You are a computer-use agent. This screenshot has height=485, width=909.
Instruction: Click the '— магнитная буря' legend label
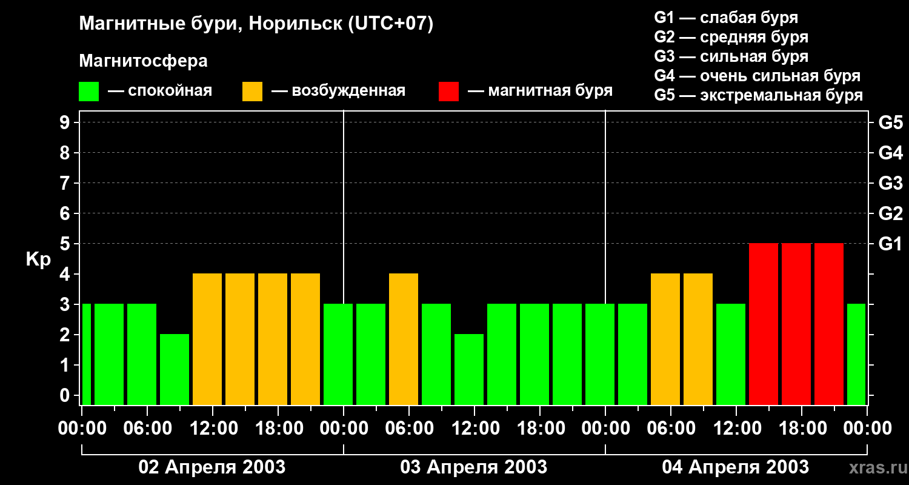[540, 91]
